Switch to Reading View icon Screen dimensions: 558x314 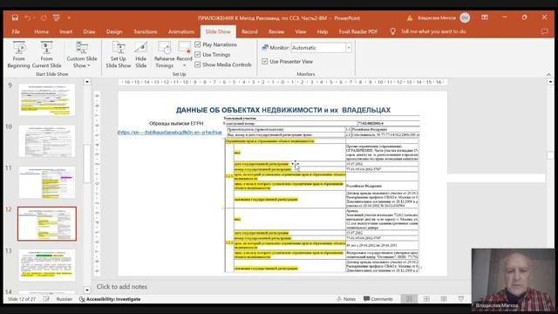[444, 299]
